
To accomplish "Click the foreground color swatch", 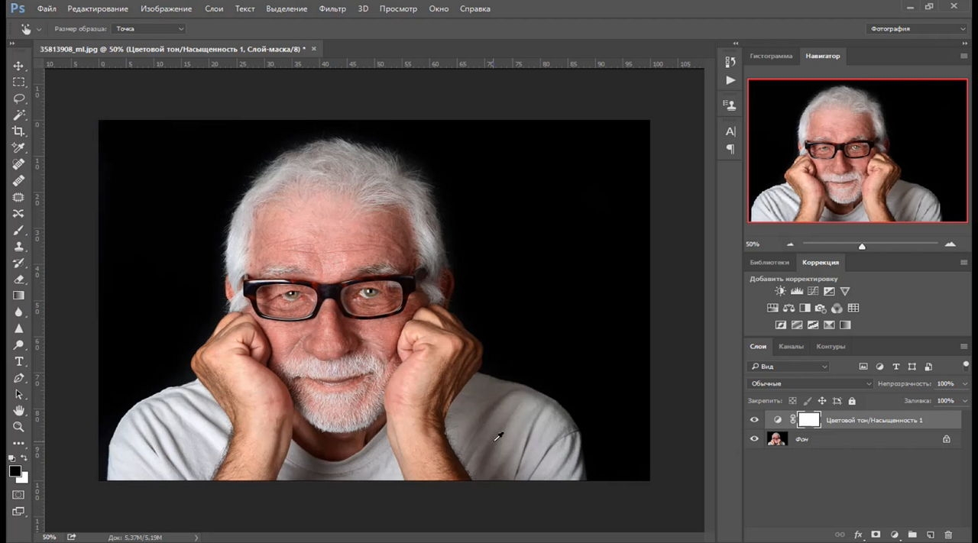I will point(15,471).
